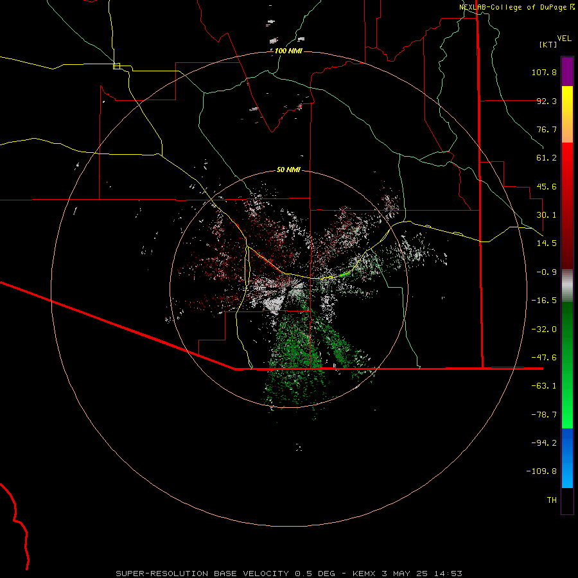The width and height of the screenshot is (578, 578).
Task: Pick the black TH scale segment
Action: click(567, 500)
